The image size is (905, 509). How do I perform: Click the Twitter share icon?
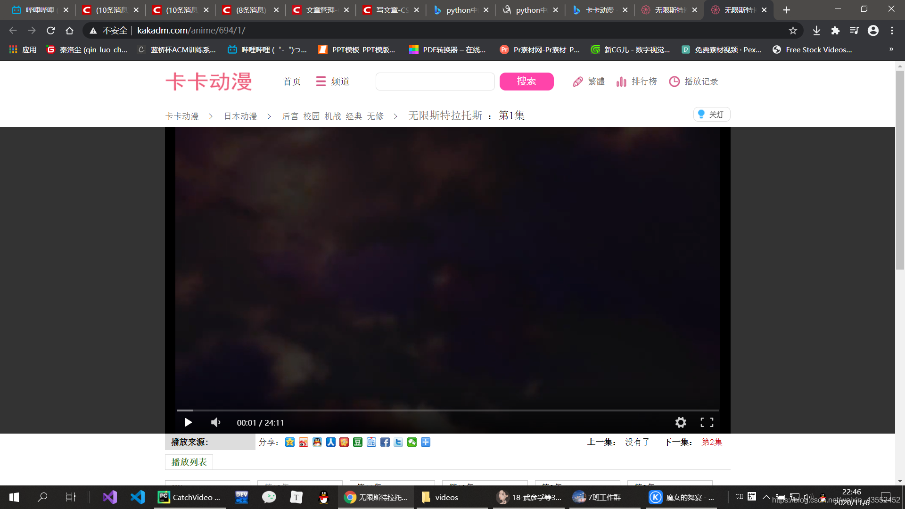pyautogui.click(x=398, y=442)
